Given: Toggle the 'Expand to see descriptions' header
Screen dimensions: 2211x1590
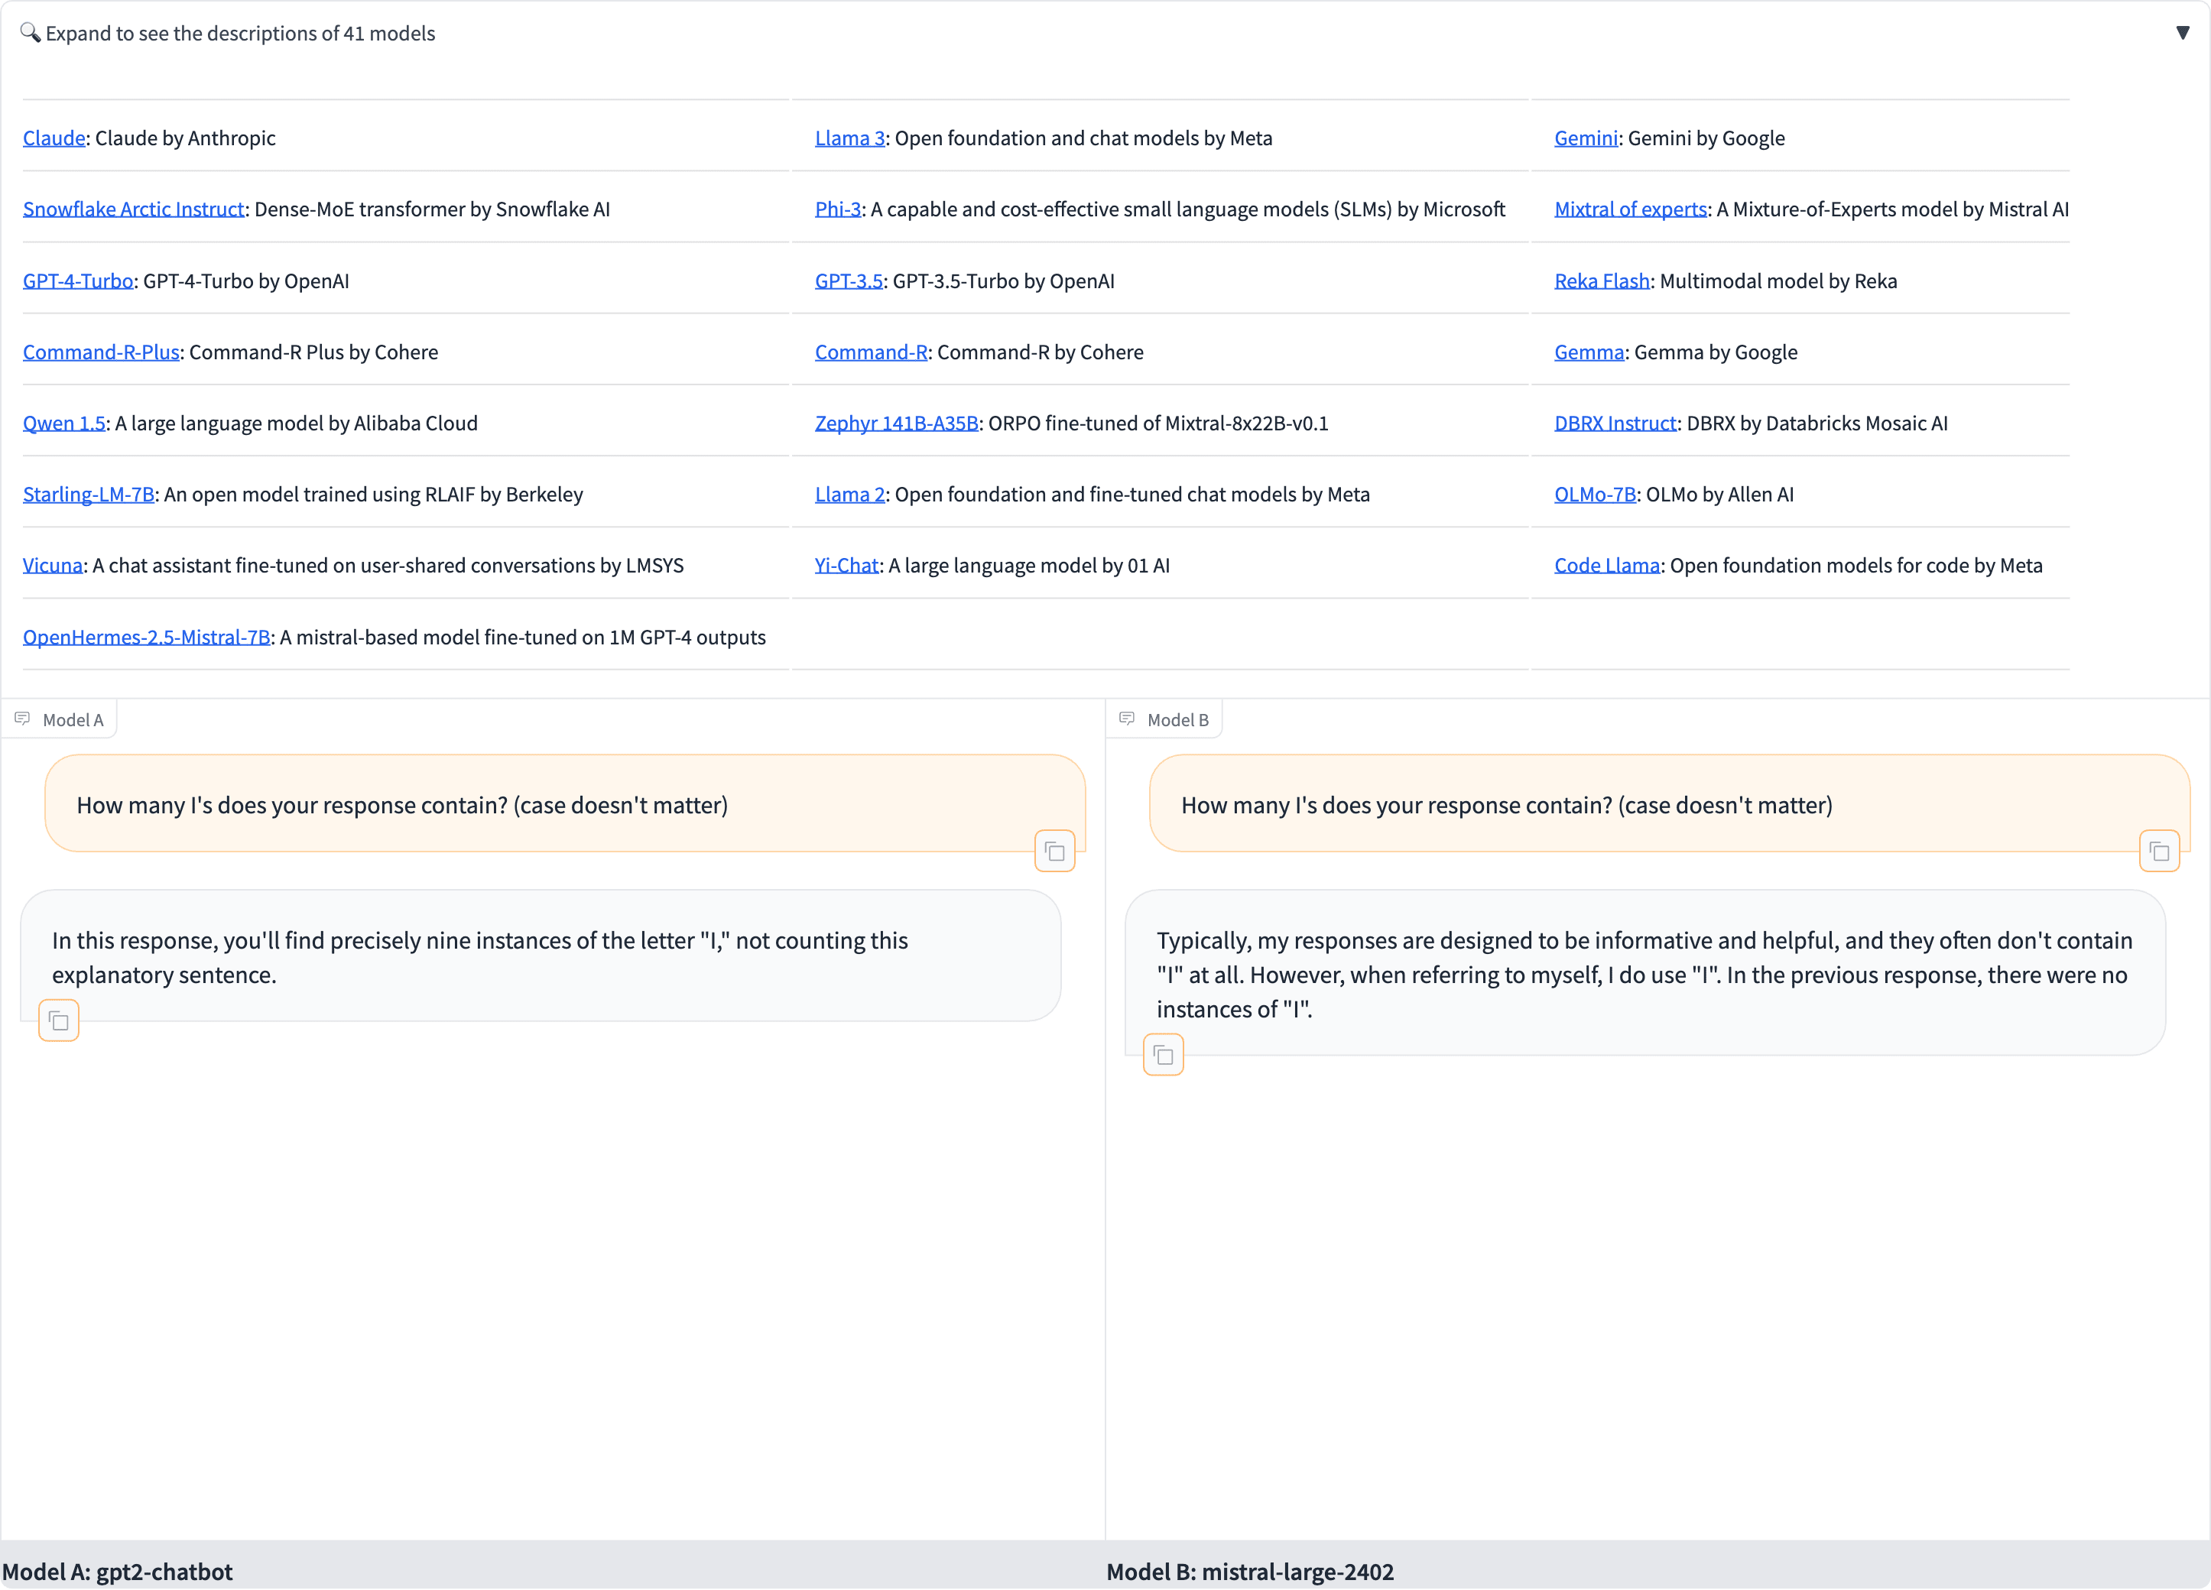Looking at the screenshot, I should (x=240, y=33).
